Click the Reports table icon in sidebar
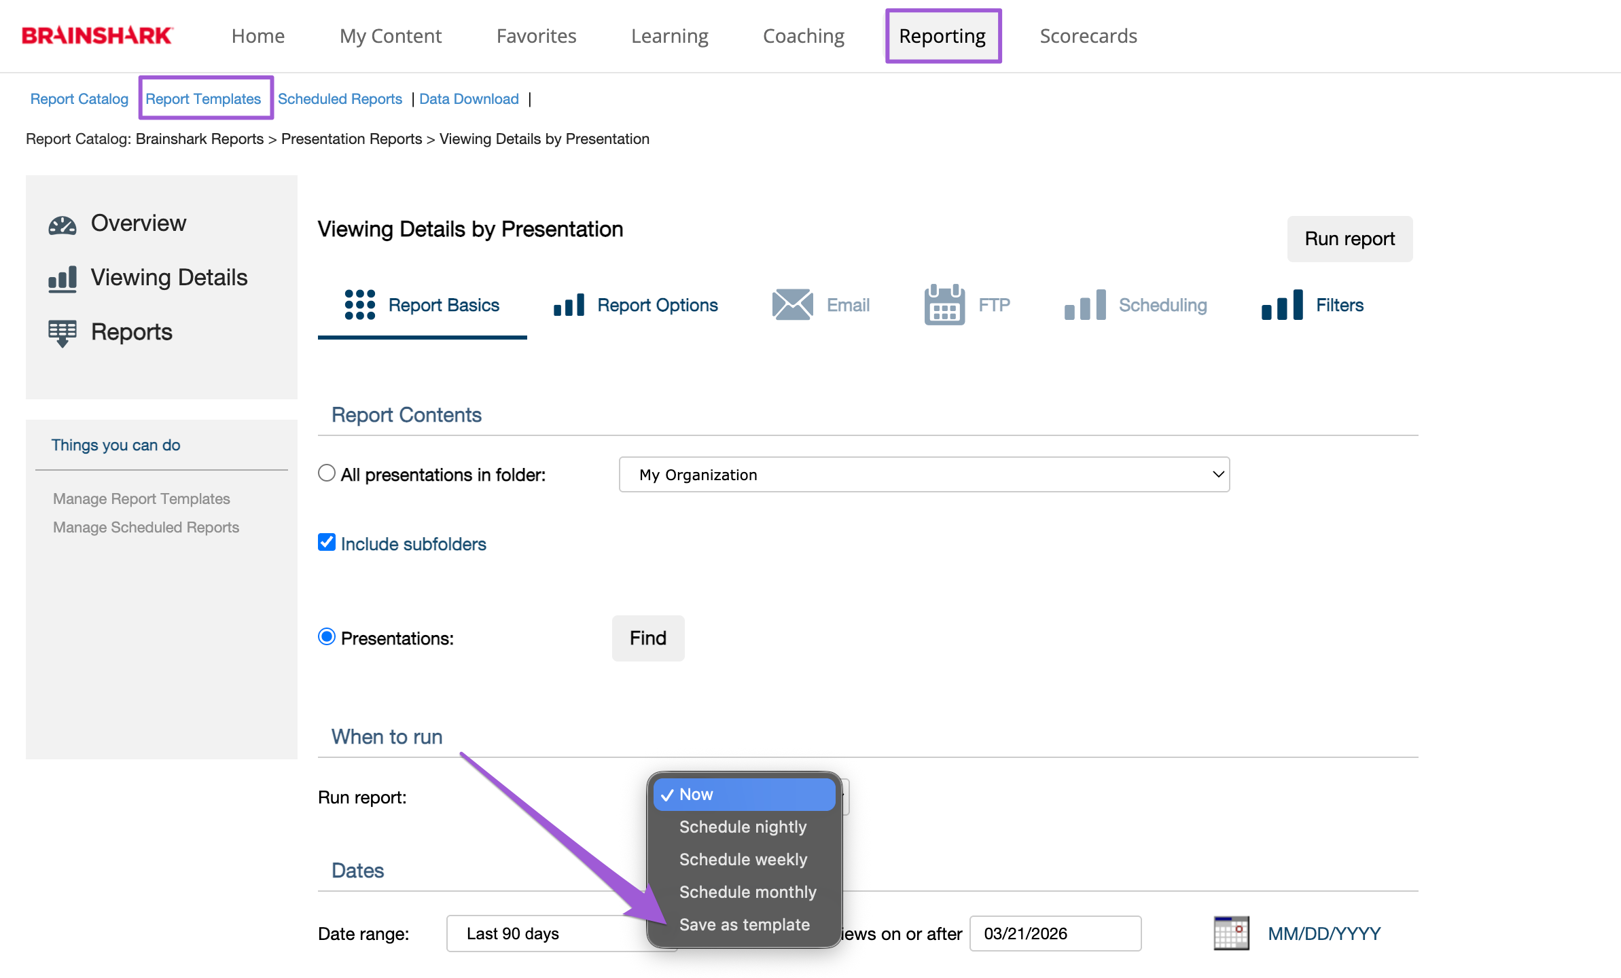The width and height of the screenshot is (1621, 978). [63, 333]
